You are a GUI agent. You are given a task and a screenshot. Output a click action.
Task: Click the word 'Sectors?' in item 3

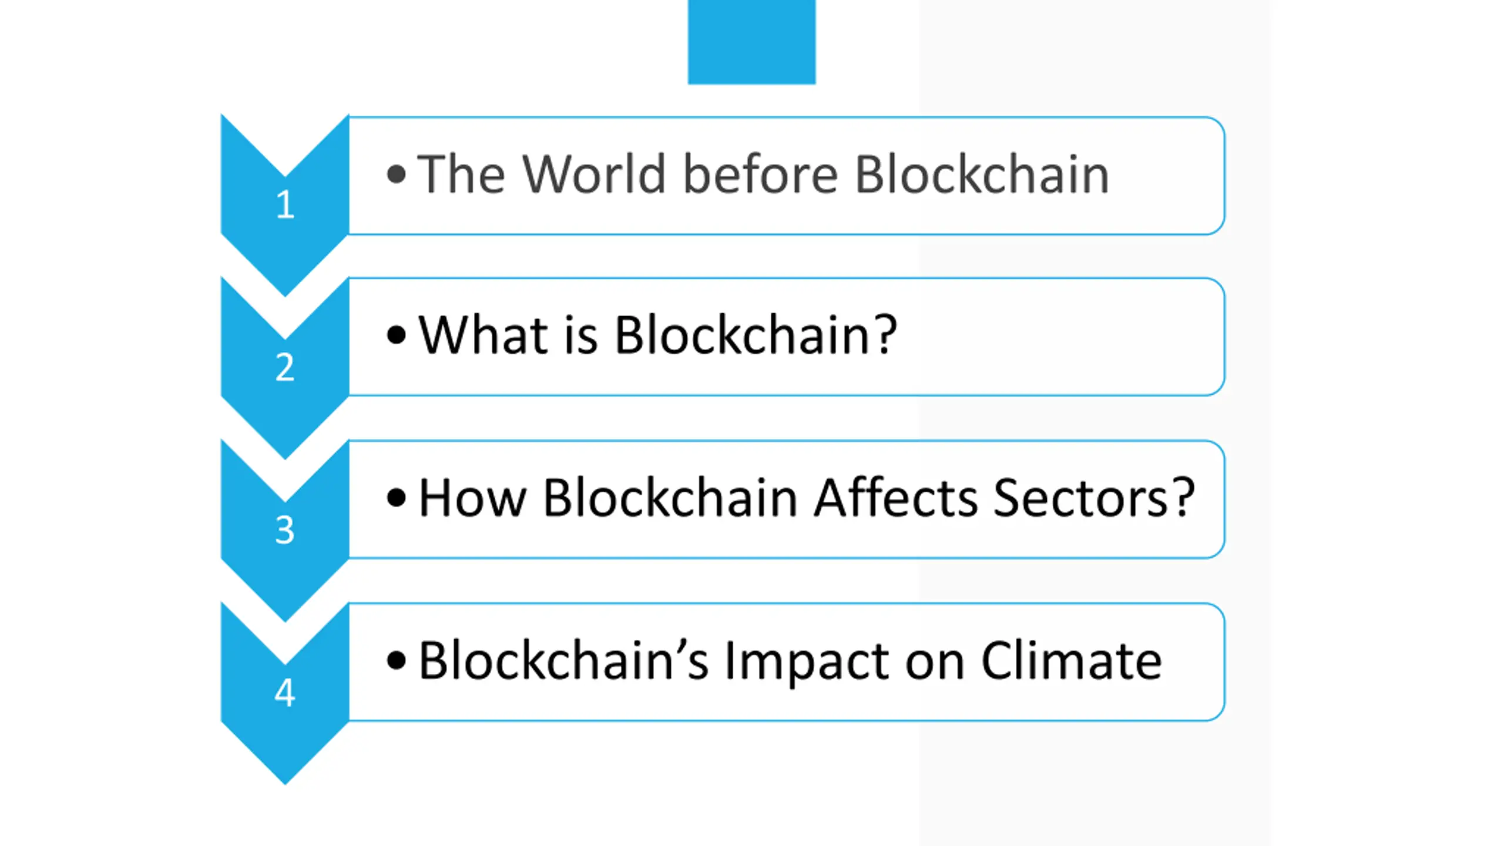(x=1094, y=498)
